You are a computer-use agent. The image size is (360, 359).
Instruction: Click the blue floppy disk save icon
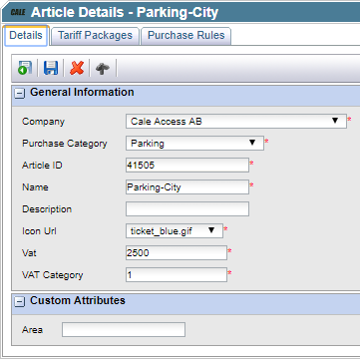point(51,68)
